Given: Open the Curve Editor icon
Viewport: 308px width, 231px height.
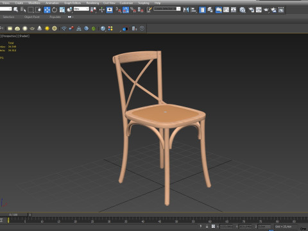Looking at the screenshot, I should [x=226, y=10].
